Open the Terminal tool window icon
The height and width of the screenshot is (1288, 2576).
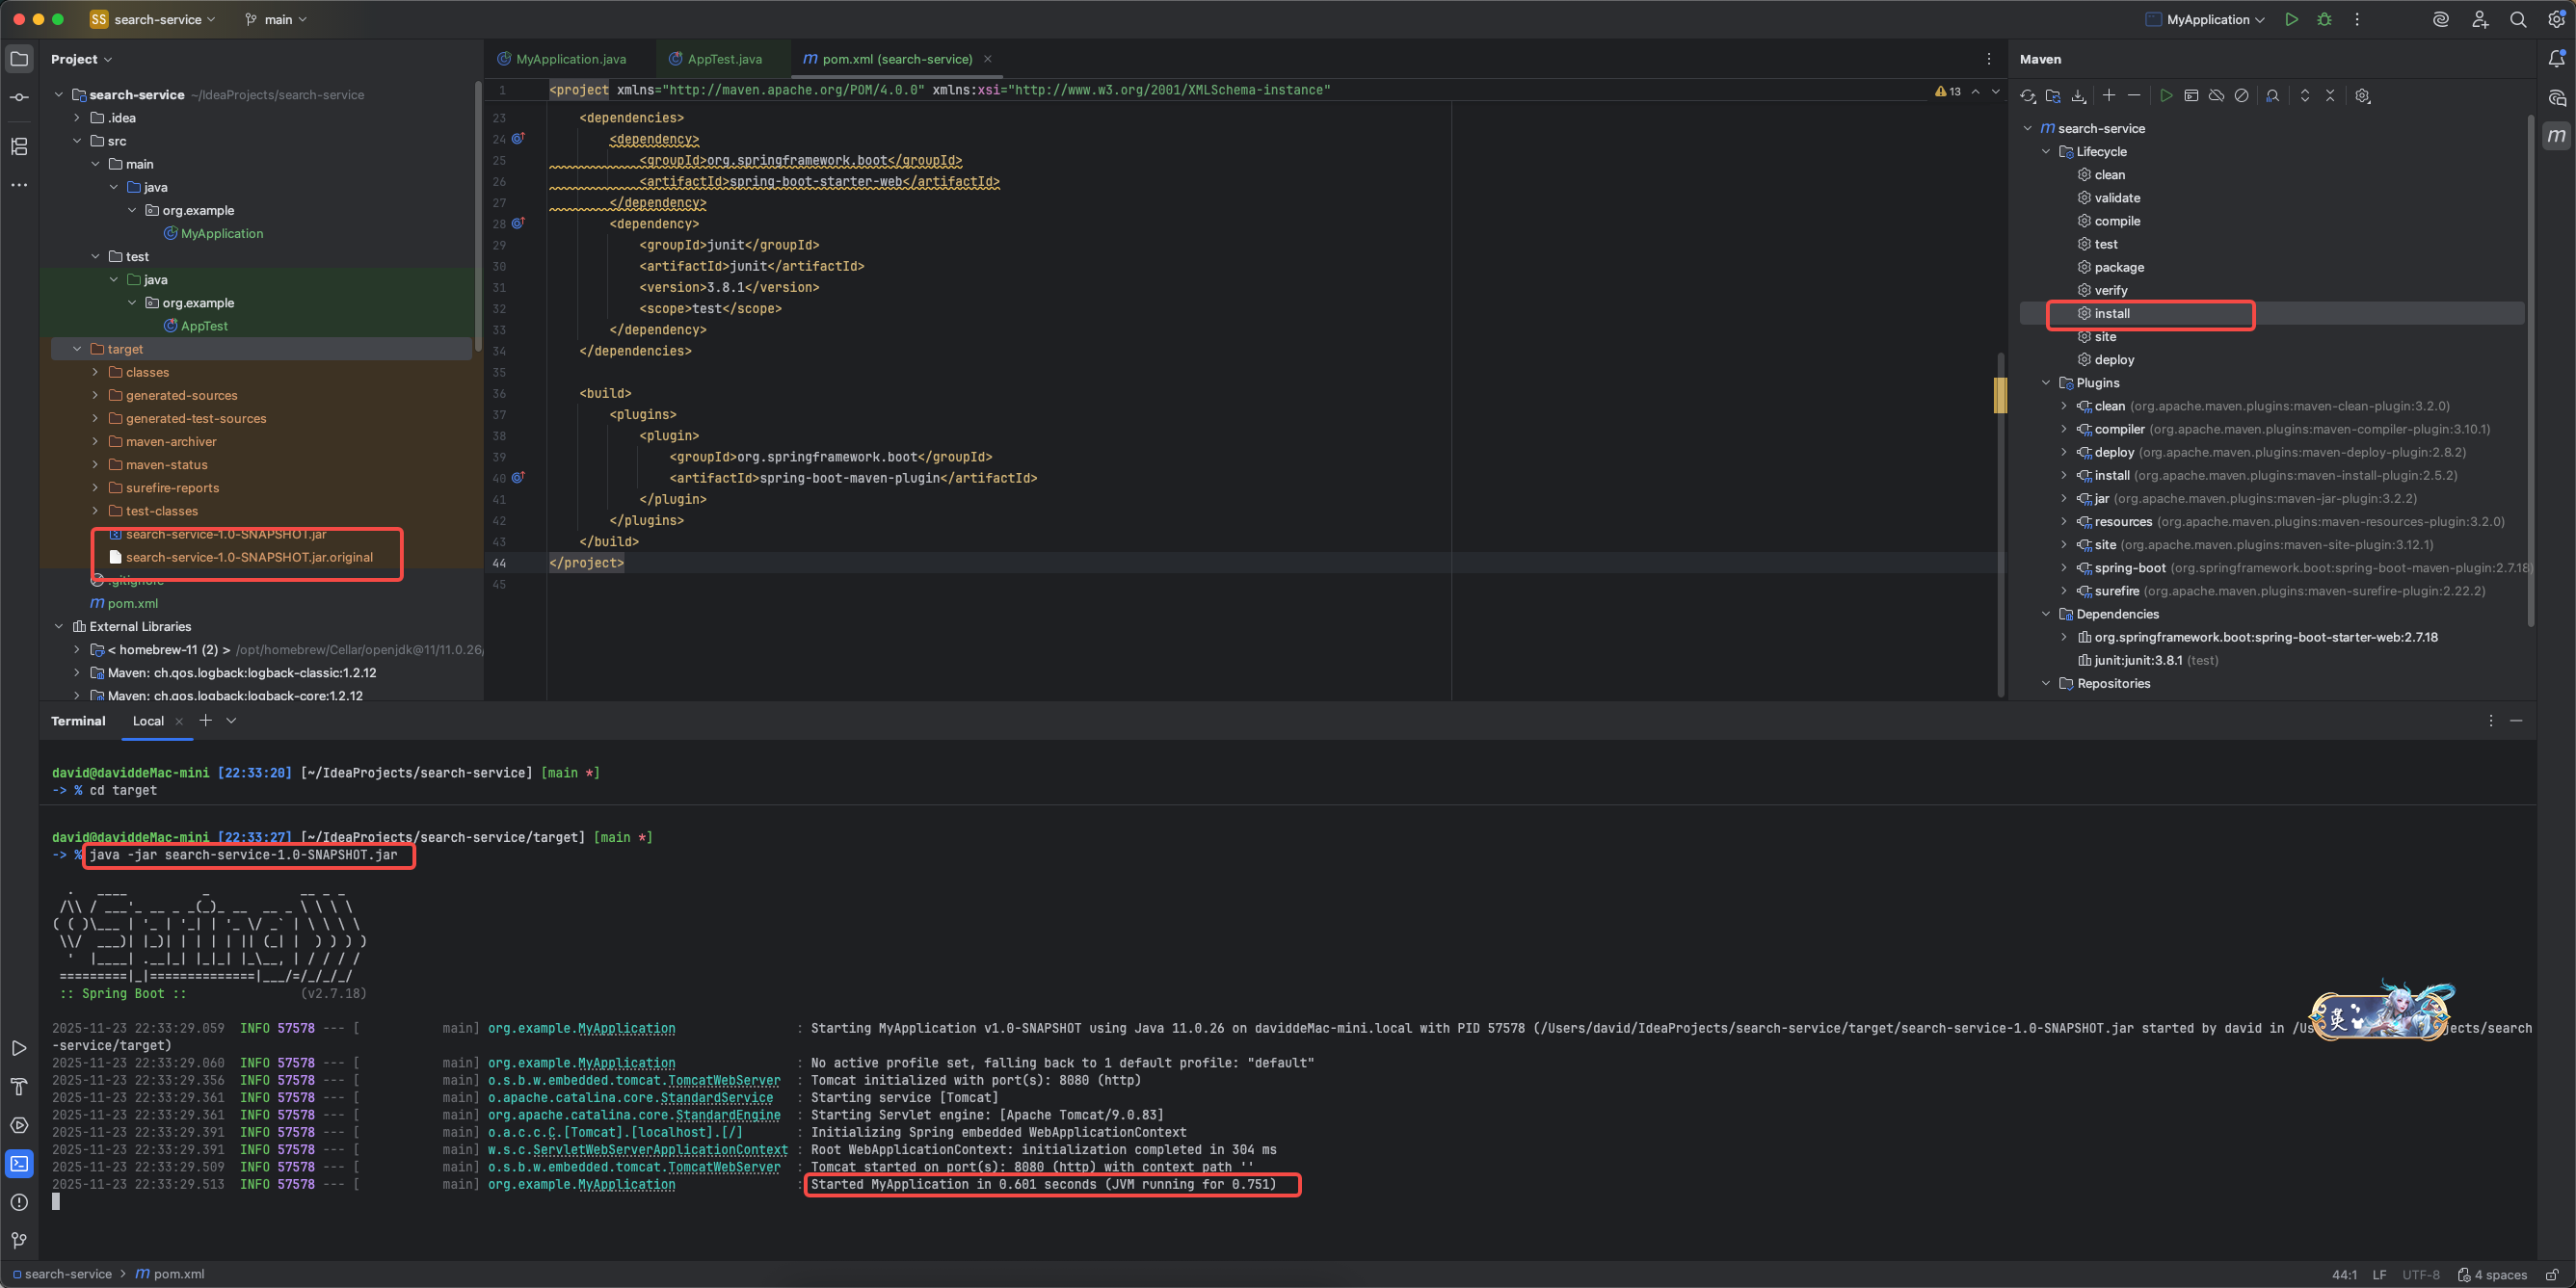click(19, 1162)
